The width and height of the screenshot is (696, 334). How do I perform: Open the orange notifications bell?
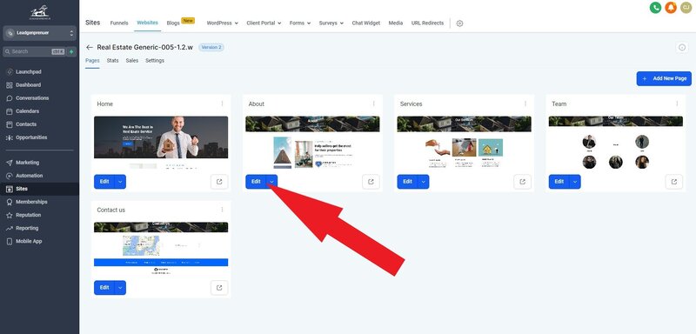(671, 8)
